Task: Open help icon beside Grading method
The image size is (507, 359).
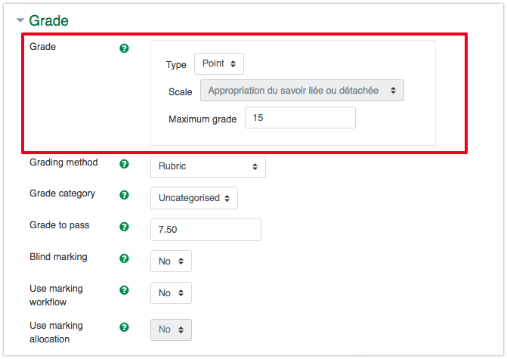Action: point(124,163)
